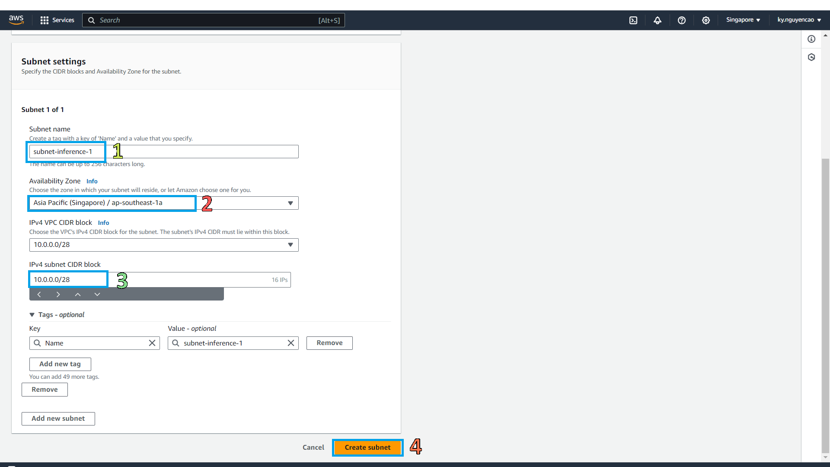This screenshot has width=830, height=467.
Task: Go to the AWS console home logo
Action: (x=16, y=20)
